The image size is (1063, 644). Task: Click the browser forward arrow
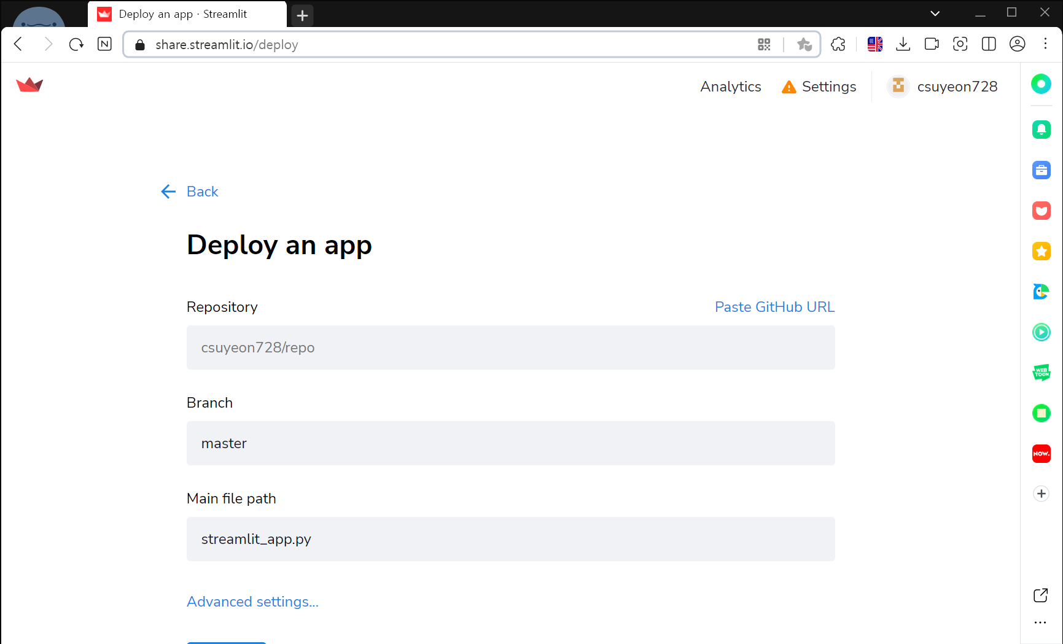48,44
